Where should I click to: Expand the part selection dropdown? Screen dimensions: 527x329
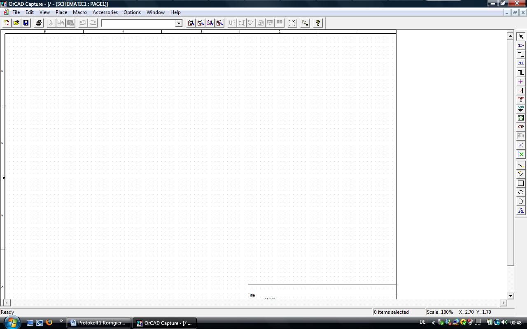pyautogui.click(x=179, y=23)
